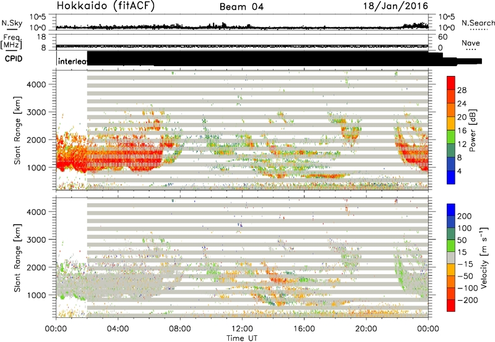The height and width of the screenshot is (342, 495).
Task: Click the interleaved CPID mode text
Action: pyautogui.click(x=72, y=61)
